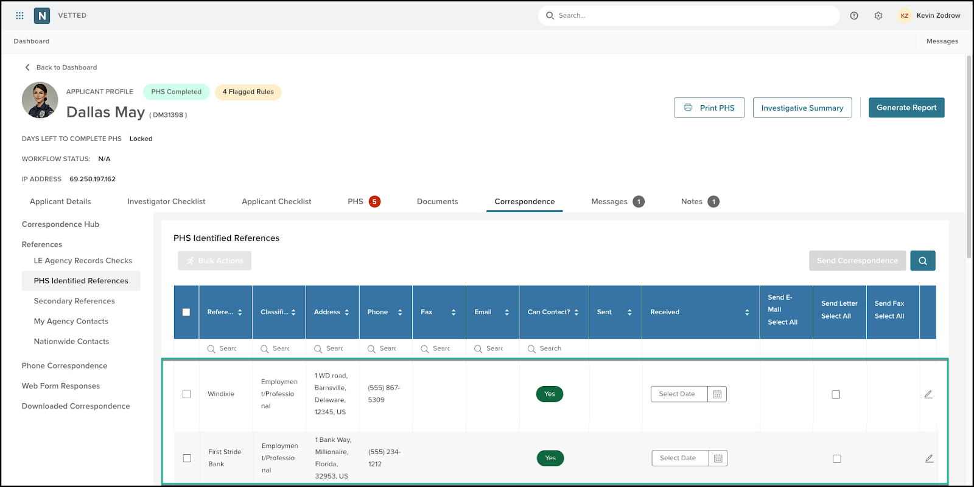Screen dimensions: 974x487
Task: Open Downloaded Correspondence
Action: [75, 406]
